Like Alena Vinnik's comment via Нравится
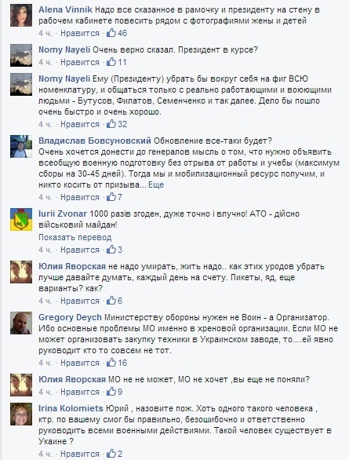 (80, 33)
